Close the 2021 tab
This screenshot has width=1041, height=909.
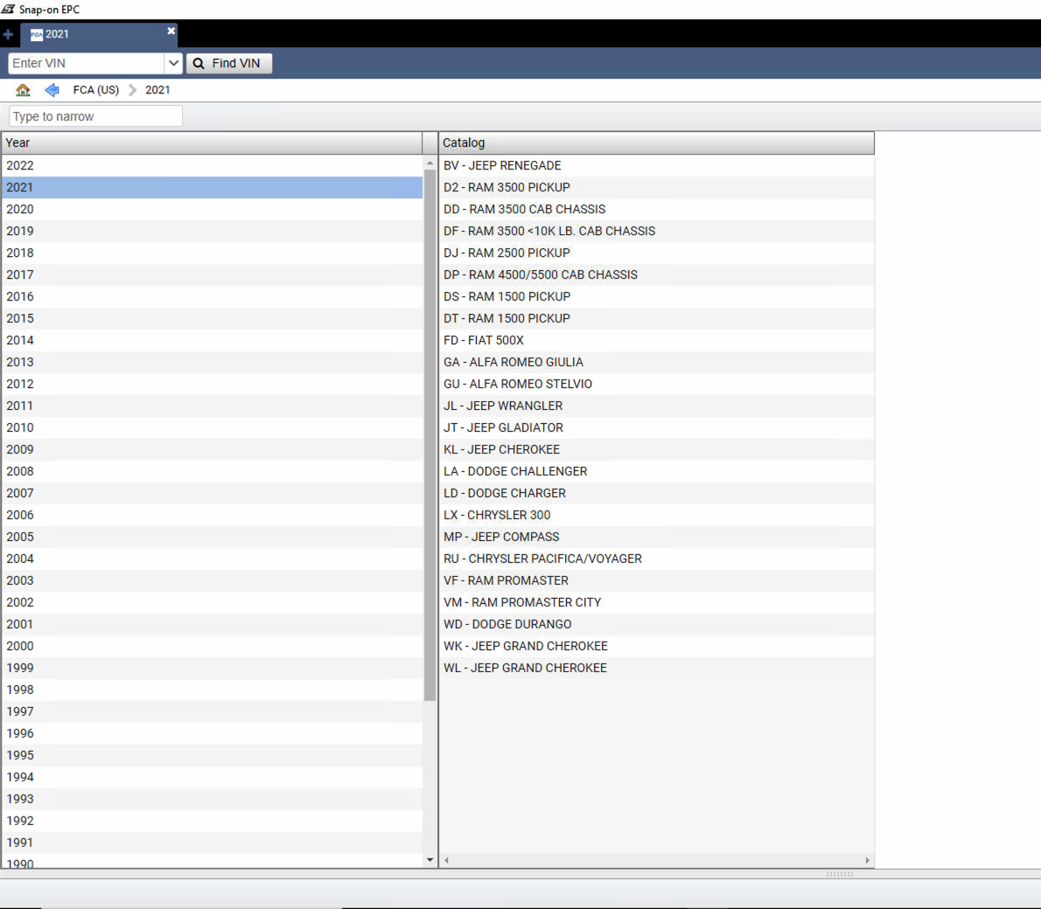[x=171, y=31]
